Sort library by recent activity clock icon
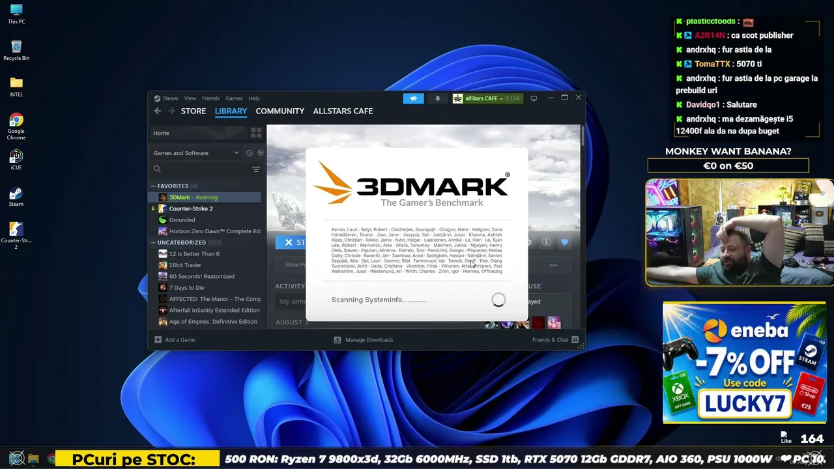This screenshot has width=834, height=469. [249, 153]
